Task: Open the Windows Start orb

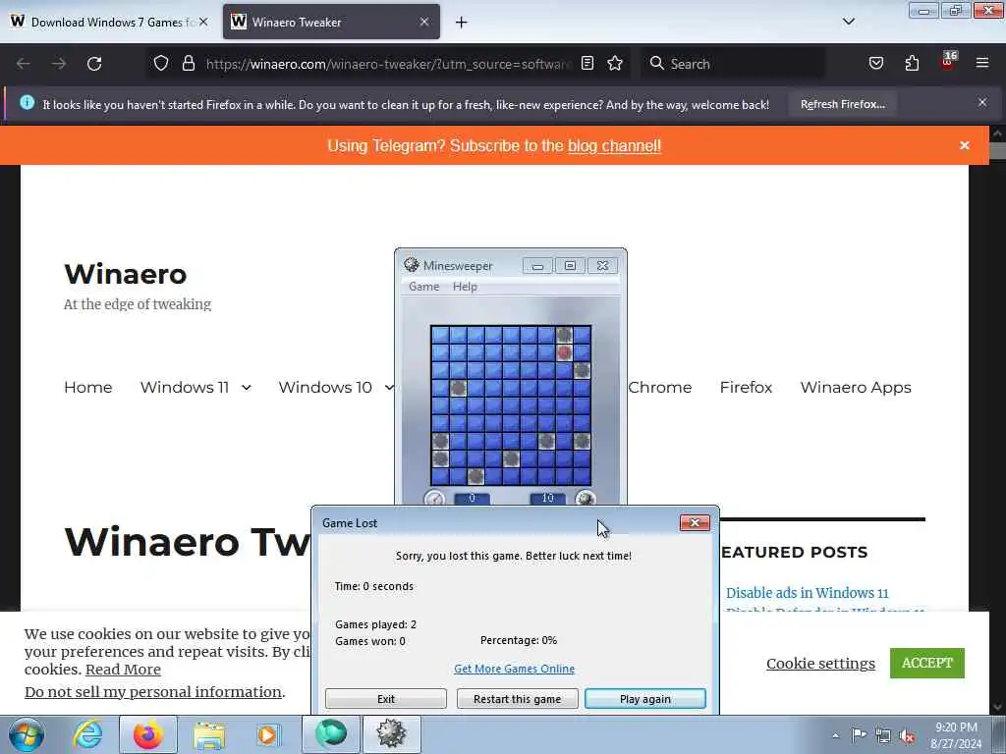Action: [27, 734]
